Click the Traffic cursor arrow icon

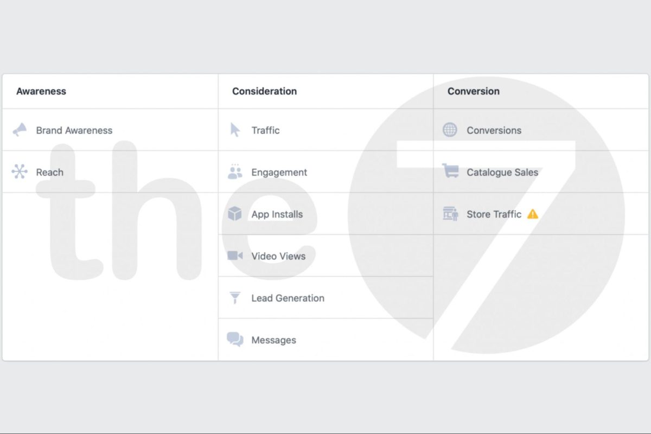pos(235,130)
